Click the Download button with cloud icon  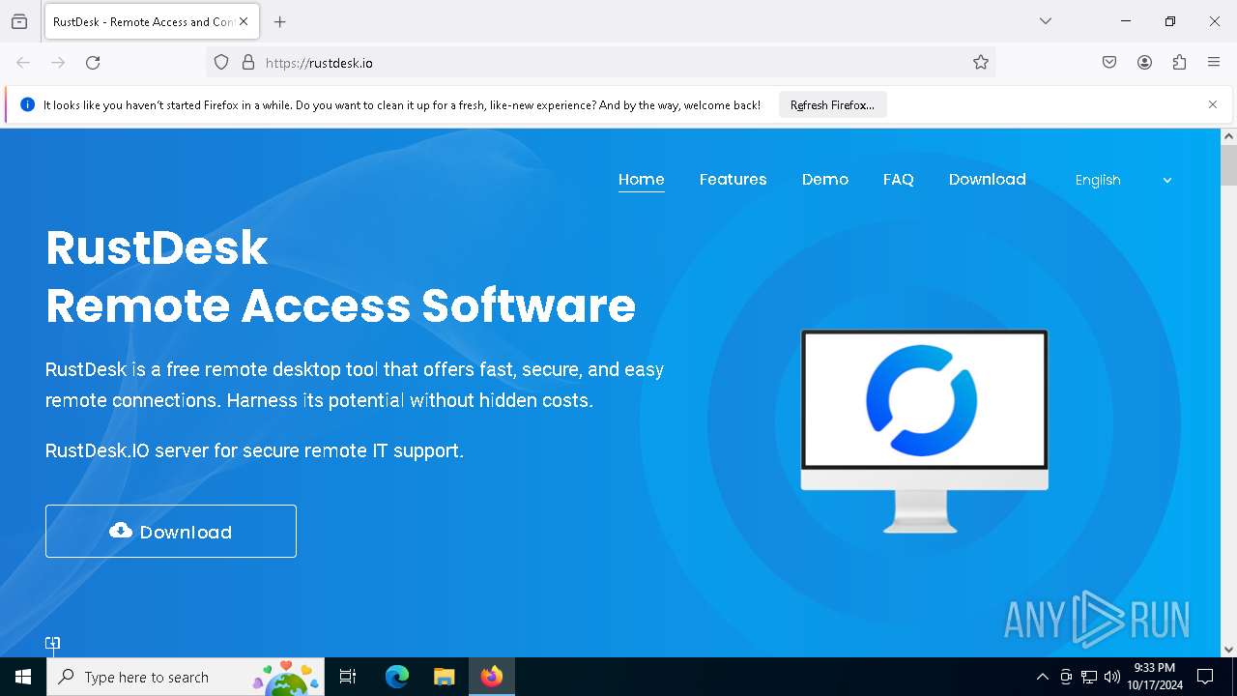171,531
